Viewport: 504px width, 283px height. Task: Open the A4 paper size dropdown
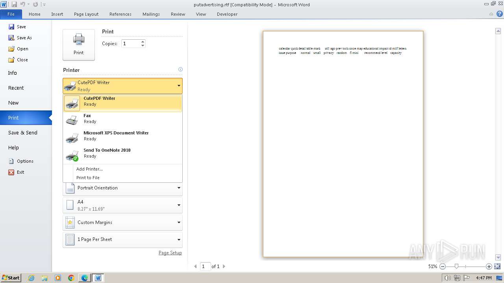pos(122,205)
